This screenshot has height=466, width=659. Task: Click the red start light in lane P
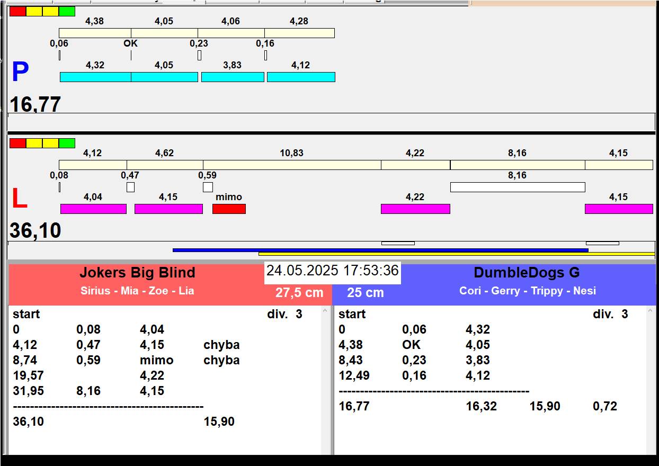click(x=17, y=12)
